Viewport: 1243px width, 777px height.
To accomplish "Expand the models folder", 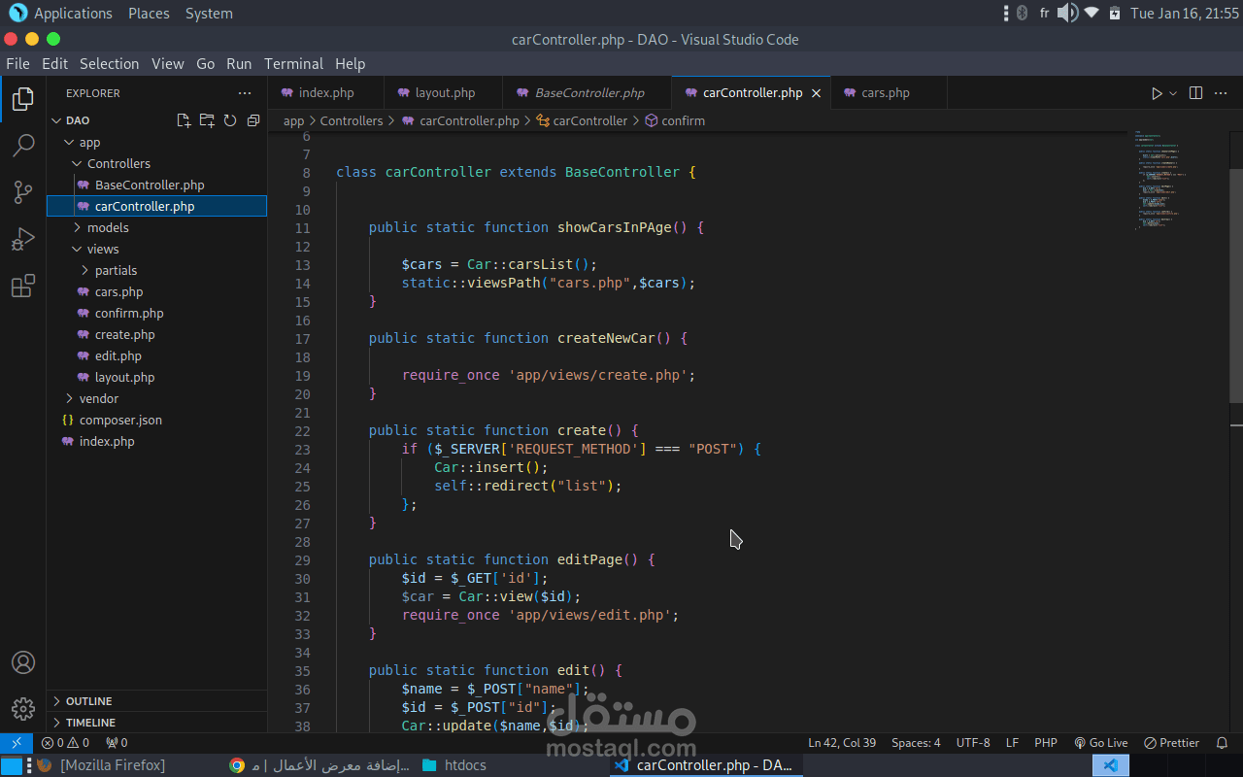I will pyautogui.click(x=107, y=227).
